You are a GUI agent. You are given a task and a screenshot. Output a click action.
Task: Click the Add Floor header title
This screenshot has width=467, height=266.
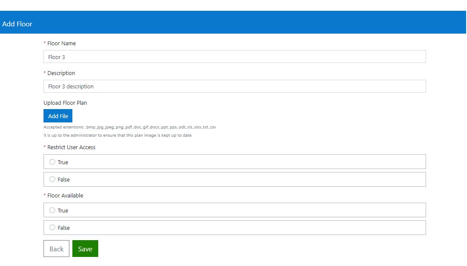[17, 24]
